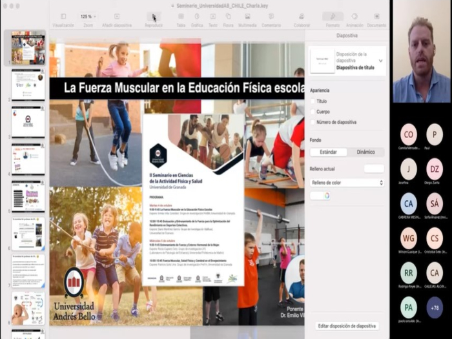Open the Colaborar sharing icon

coord(302,16)
